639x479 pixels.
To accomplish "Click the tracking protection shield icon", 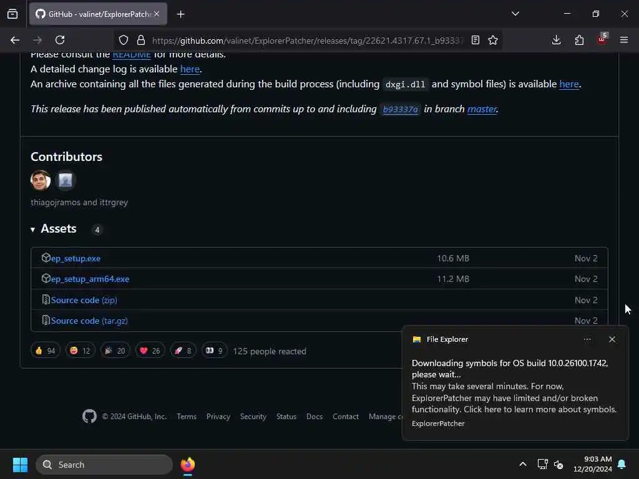I will point(124,40).
